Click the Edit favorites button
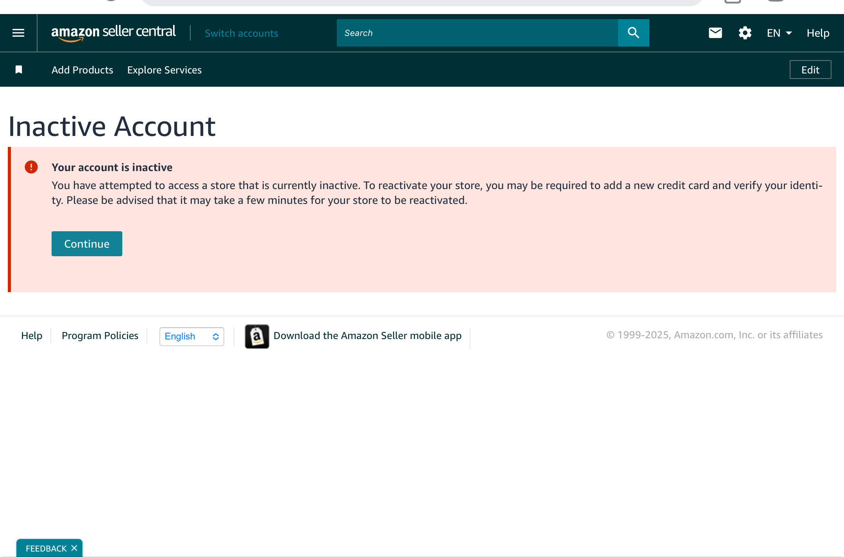Screen dimensions: 844x557 810,70
